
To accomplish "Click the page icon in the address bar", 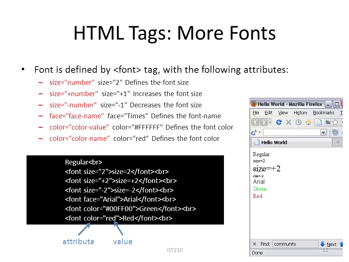I will click(x=320, y=122).
